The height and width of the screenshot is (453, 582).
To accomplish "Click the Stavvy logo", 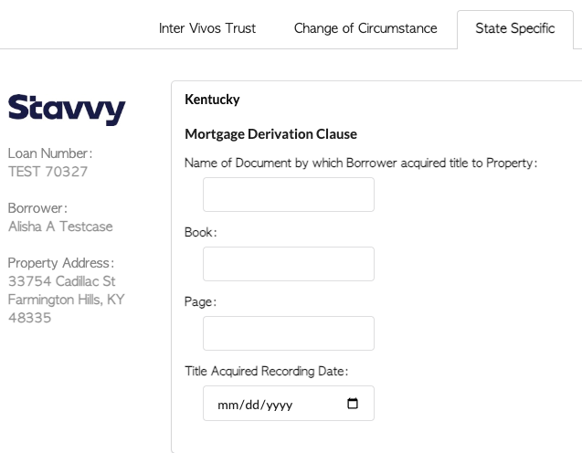I will point(67,110).
